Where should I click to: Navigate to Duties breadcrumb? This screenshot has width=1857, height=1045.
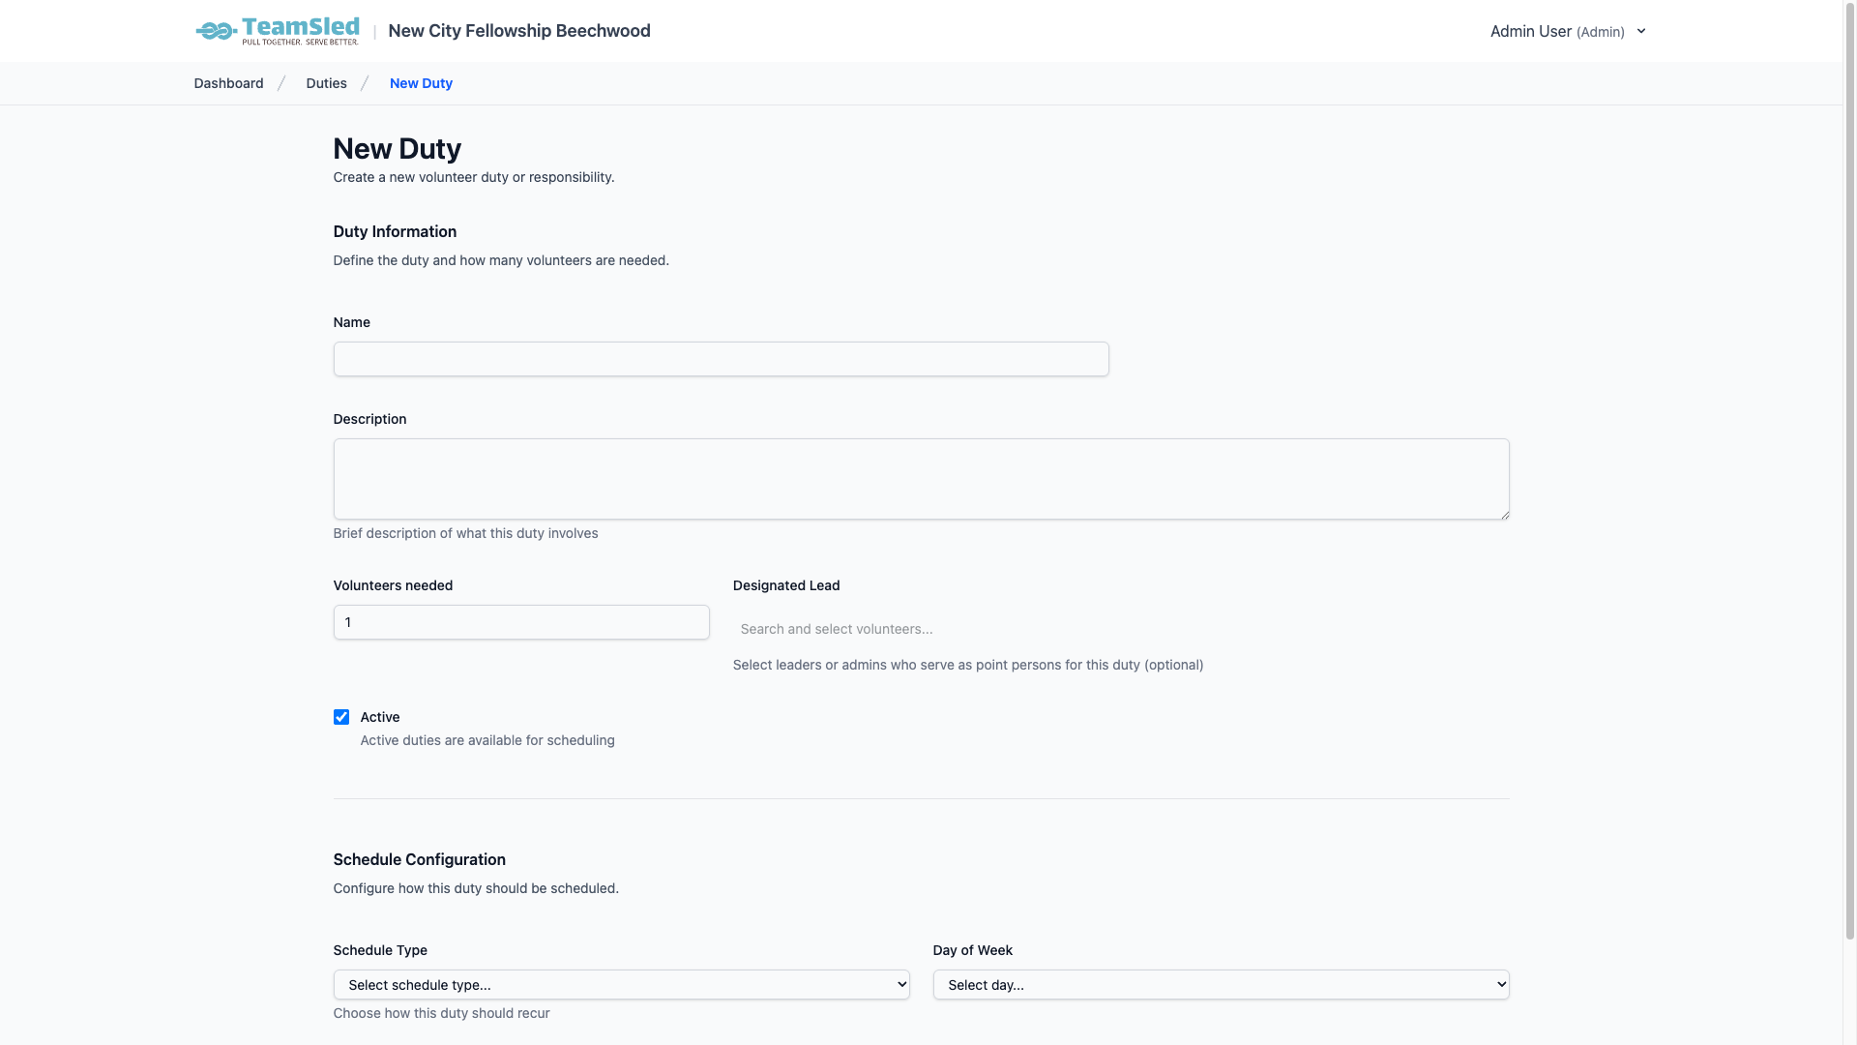tap(326, 83)
